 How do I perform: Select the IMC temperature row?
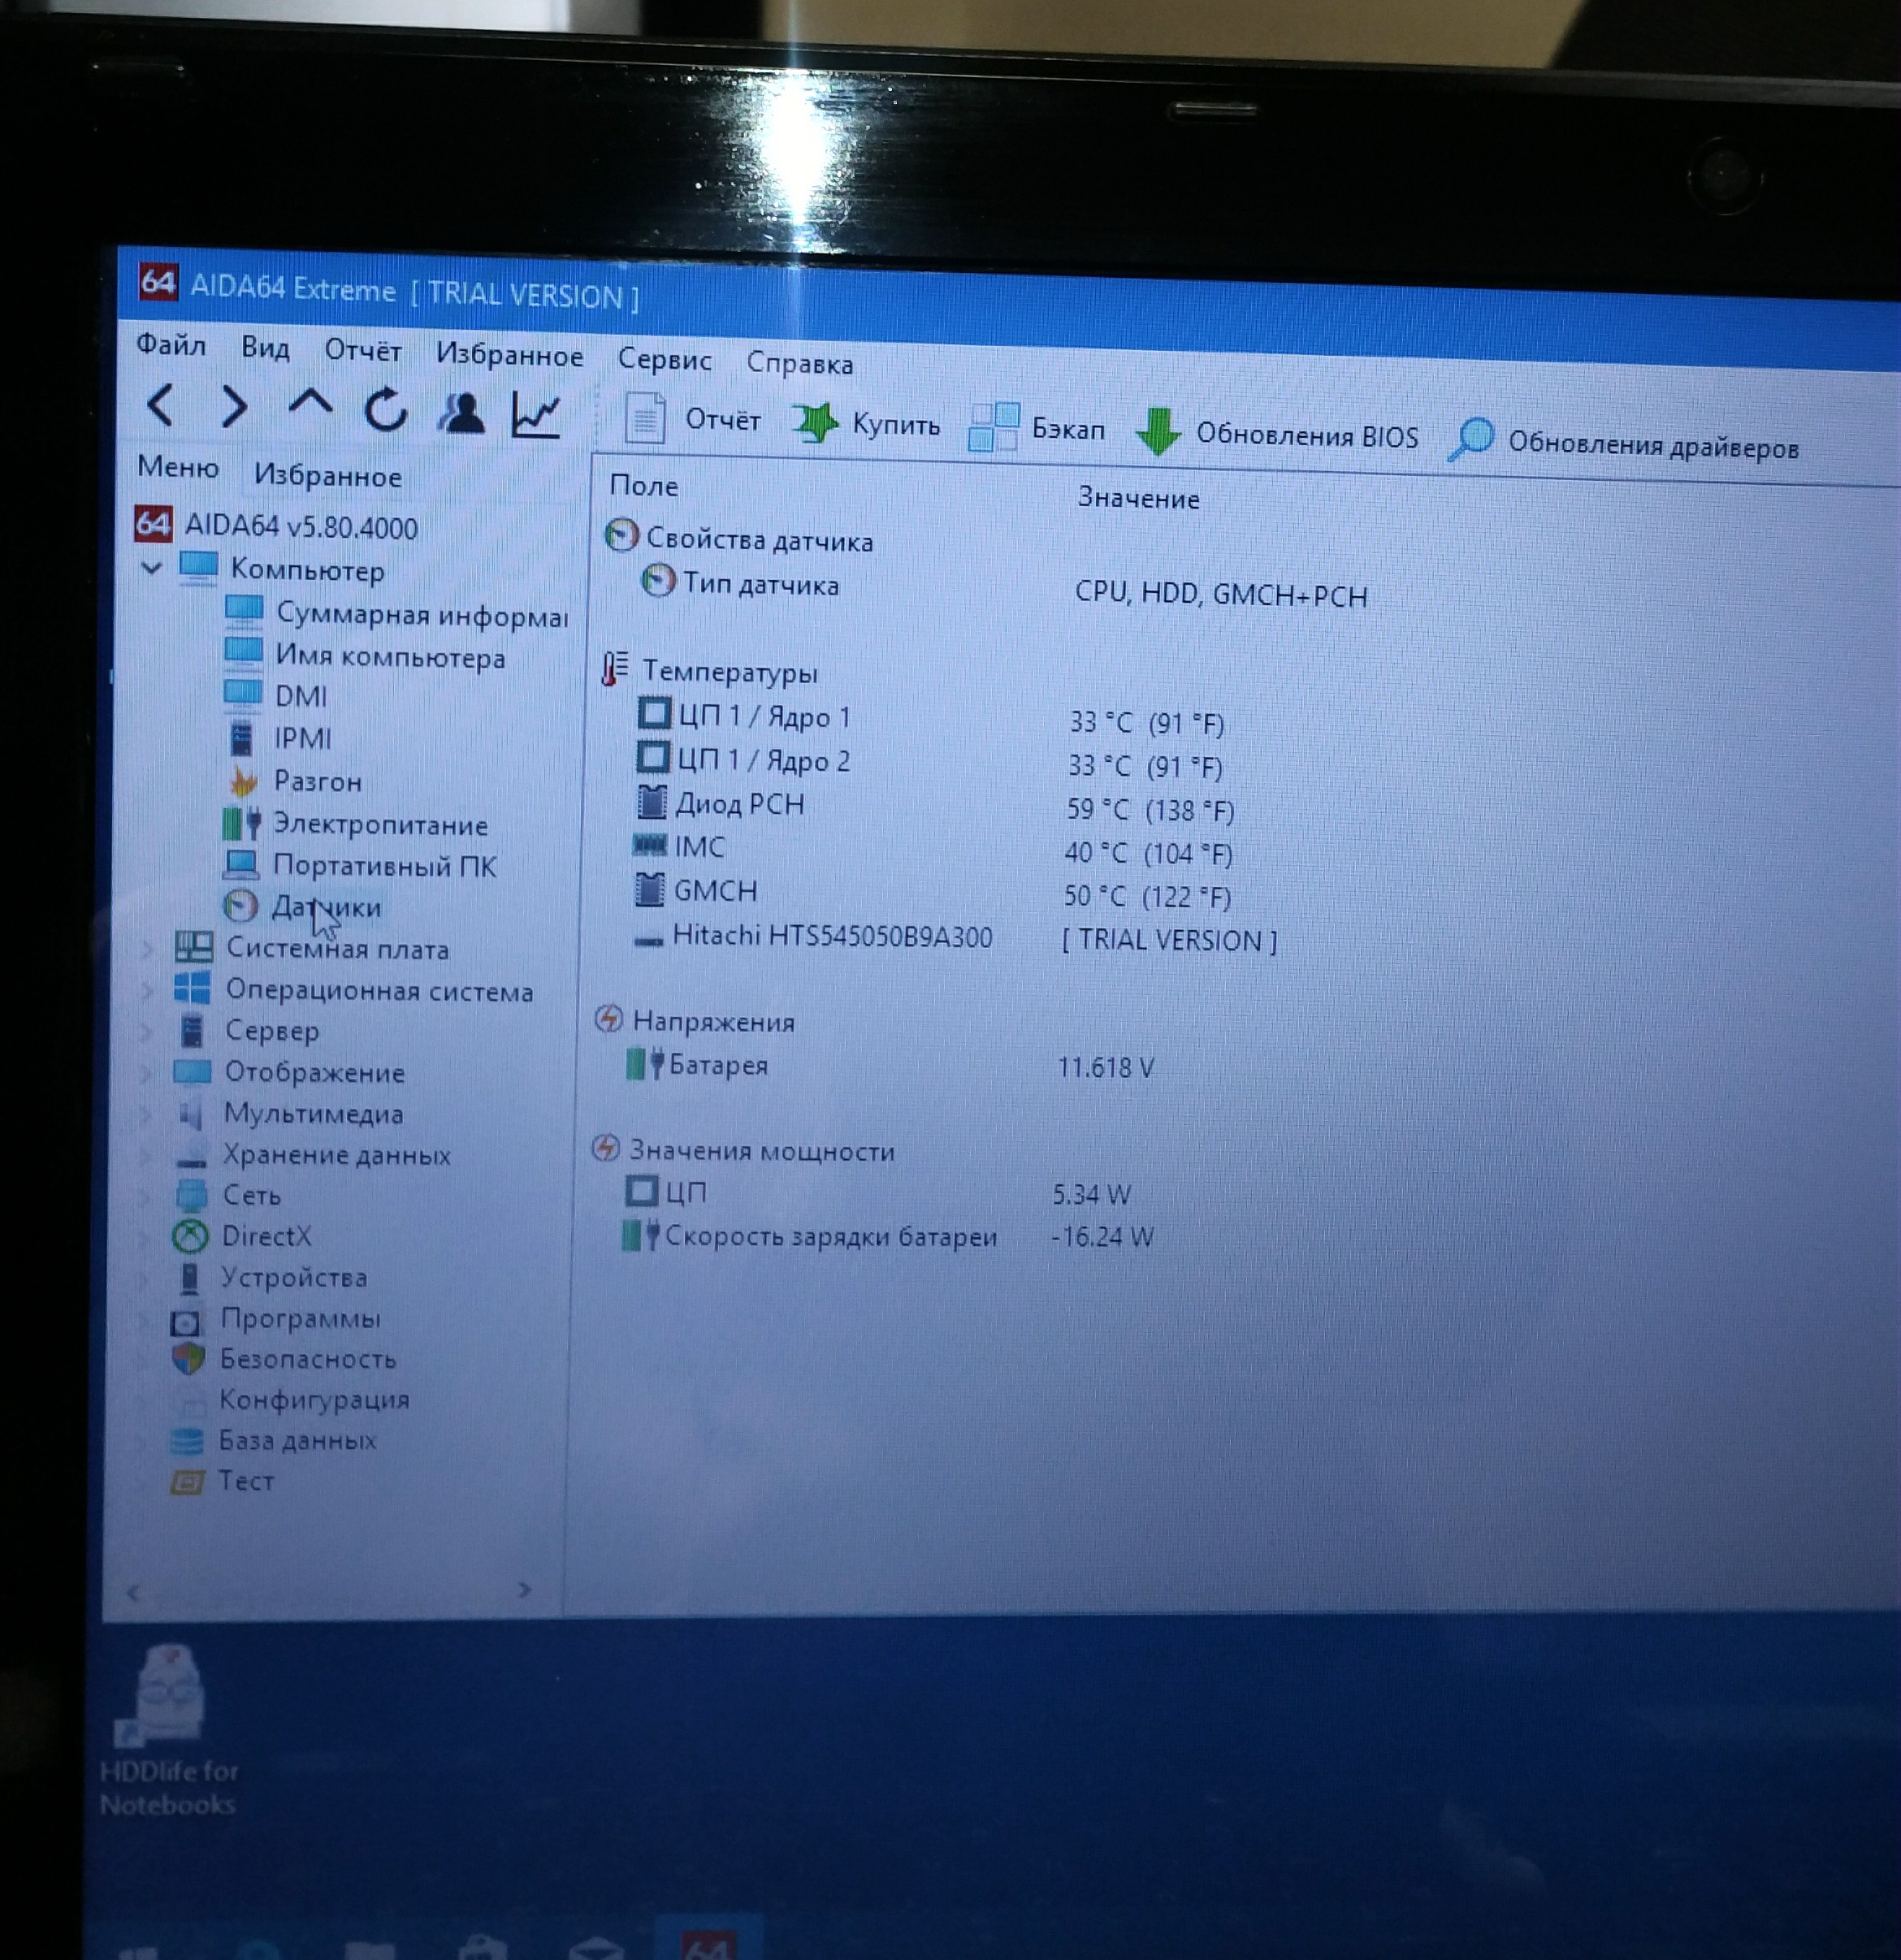click(932, 850)
